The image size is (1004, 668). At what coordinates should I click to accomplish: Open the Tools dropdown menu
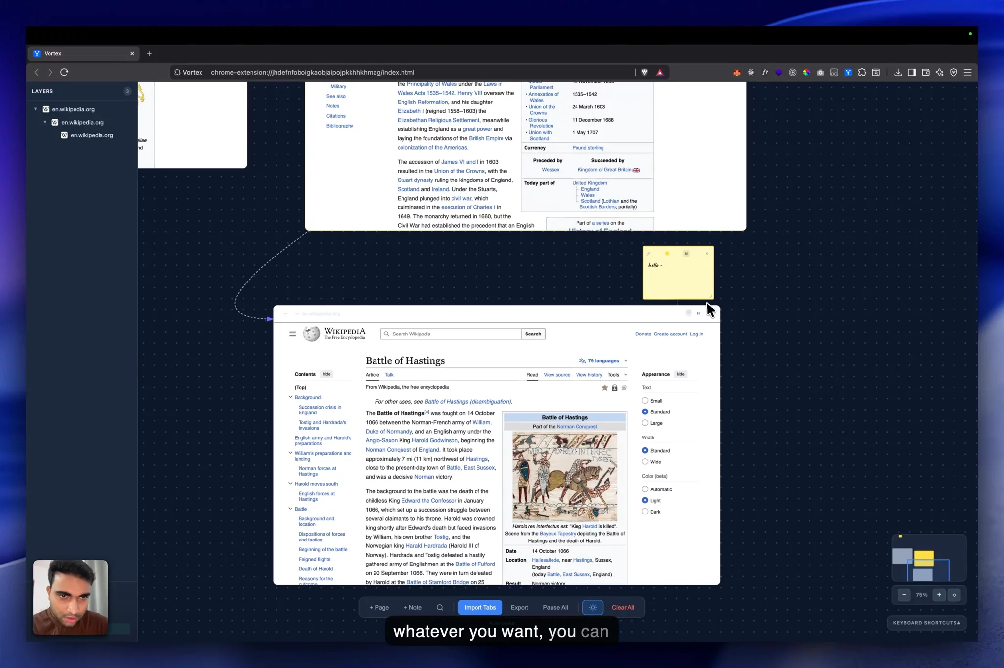coord(617,375)
